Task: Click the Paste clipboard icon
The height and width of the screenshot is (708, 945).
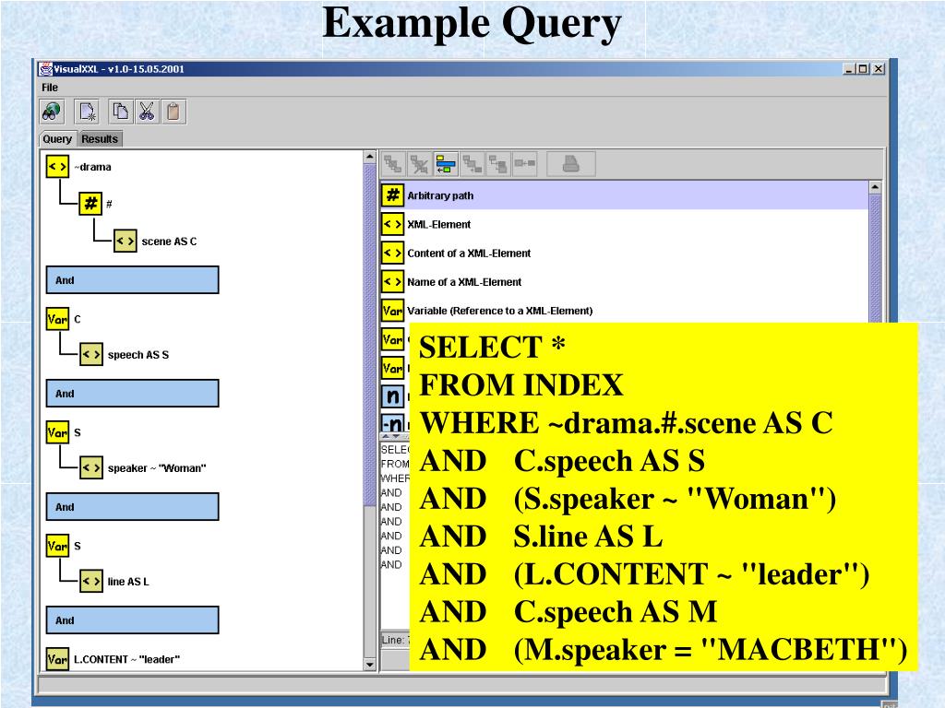Action: pyautogui.click(x=173, y=112)
